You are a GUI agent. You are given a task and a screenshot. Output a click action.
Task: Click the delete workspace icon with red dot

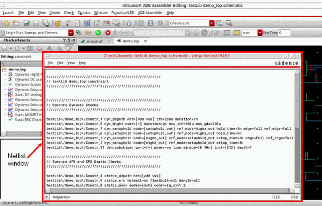pos(229,23)
